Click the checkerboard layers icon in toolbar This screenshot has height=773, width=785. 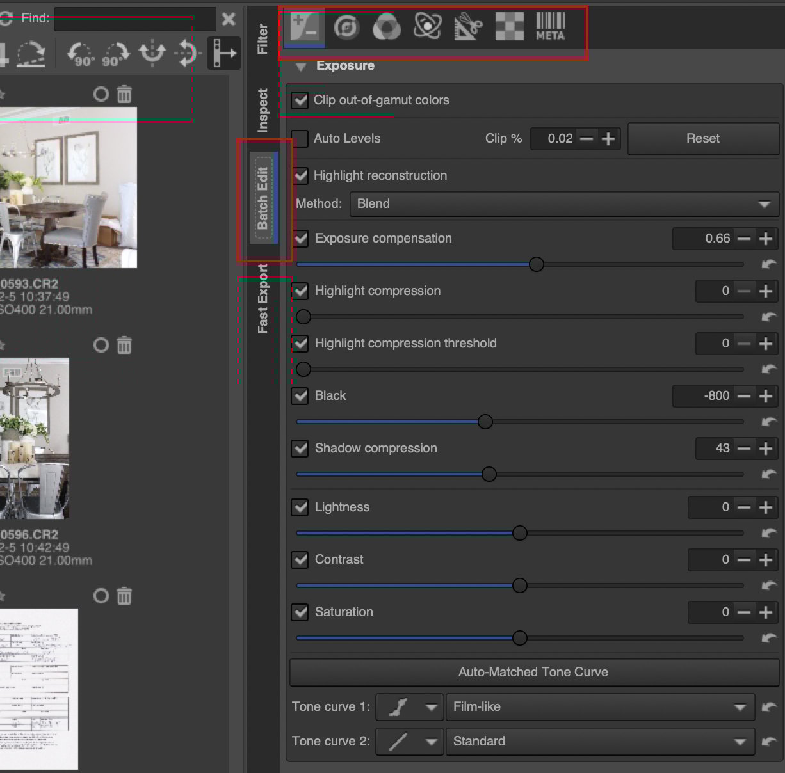point(508,28)
